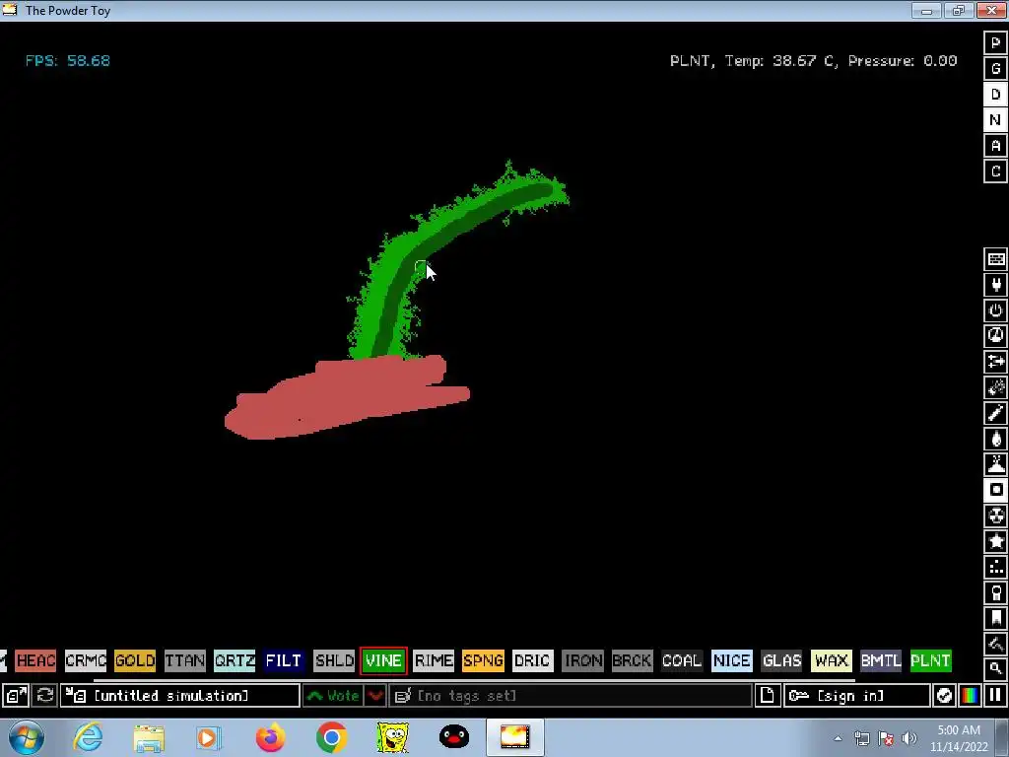1009x757 pixels.
Task: Click the Pingu penguin taskbar icon
Action: [x=453, y=737]
